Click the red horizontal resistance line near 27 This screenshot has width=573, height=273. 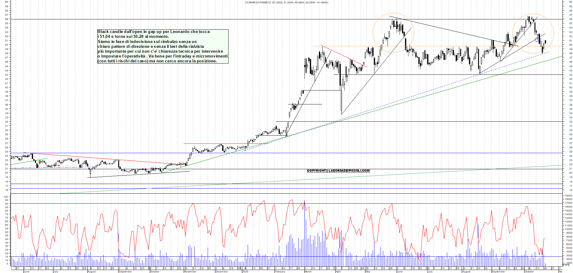212,143
